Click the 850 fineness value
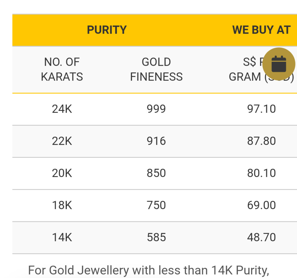297x278 pixels. tap(156, 173)
